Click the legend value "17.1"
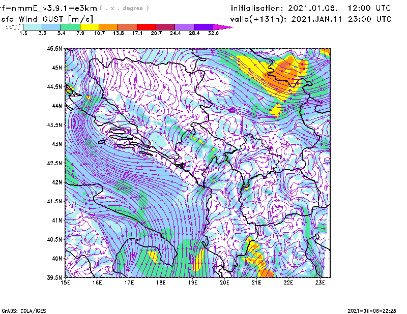The image size is (407, 314). tap(137, 33)
